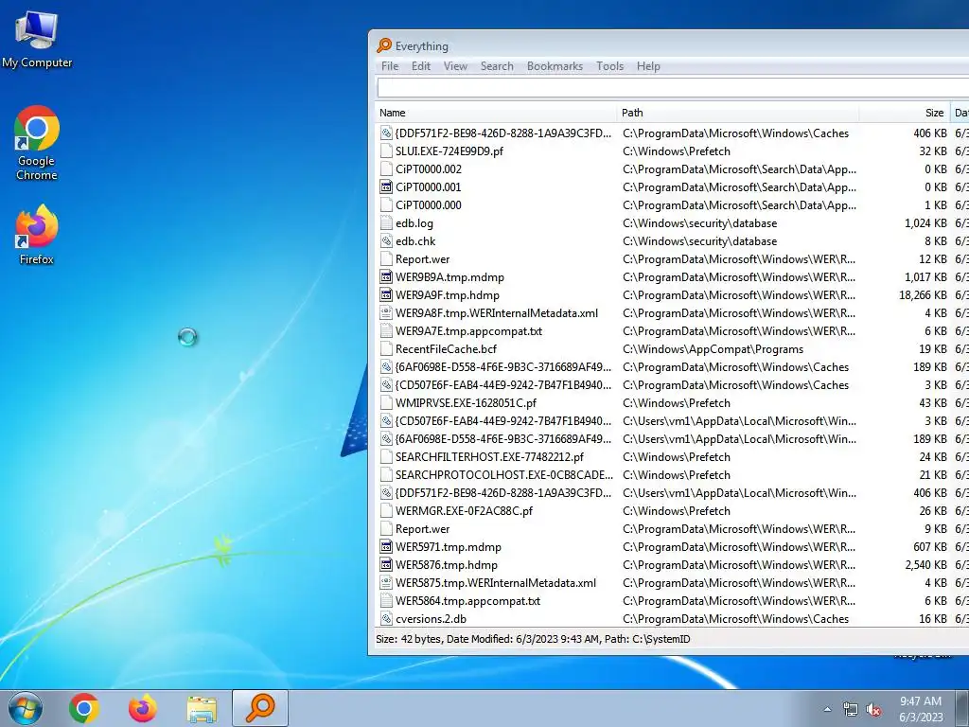Select the WER5875.tmp.WERInternalMetadata.xml file icon
The image size is (969, 727).
pyautogui.click(x=386, y=582)
